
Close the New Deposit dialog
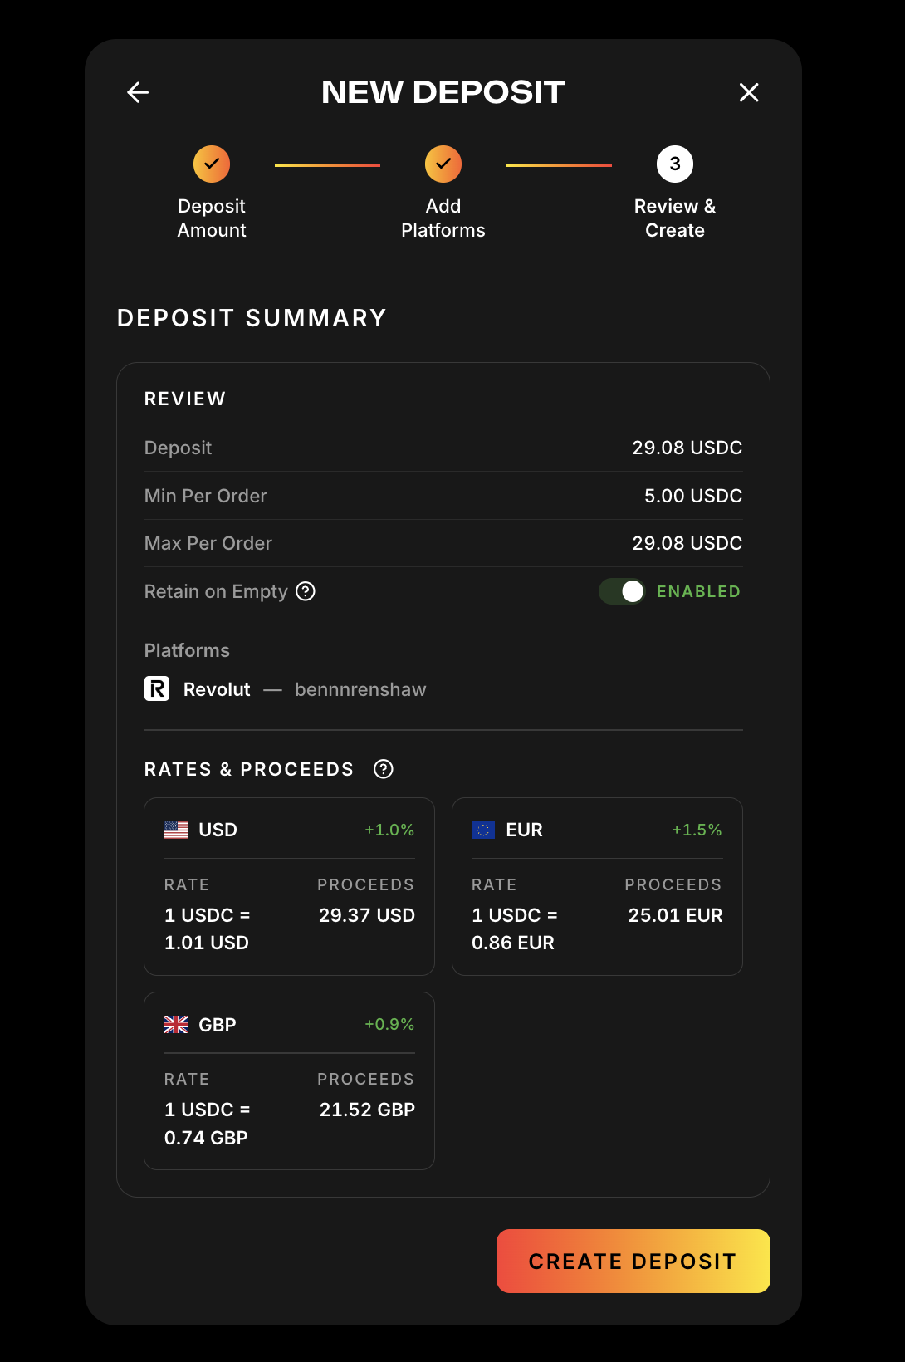(749, 92)
